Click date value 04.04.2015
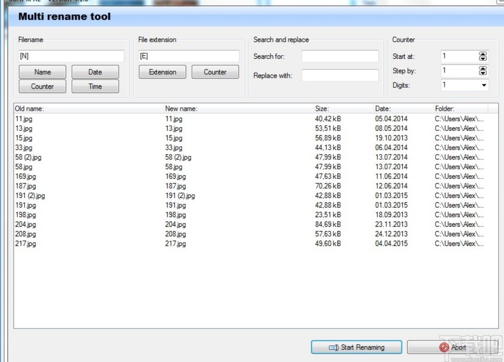This screenshot has width=504, height=362. 391,244
